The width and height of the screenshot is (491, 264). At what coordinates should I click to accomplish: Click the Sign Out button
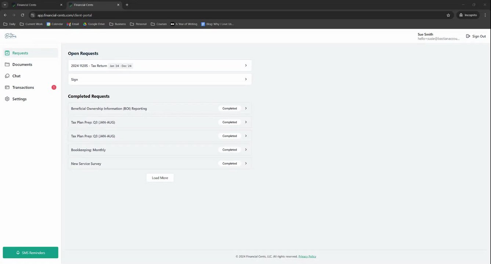point(476,36)
